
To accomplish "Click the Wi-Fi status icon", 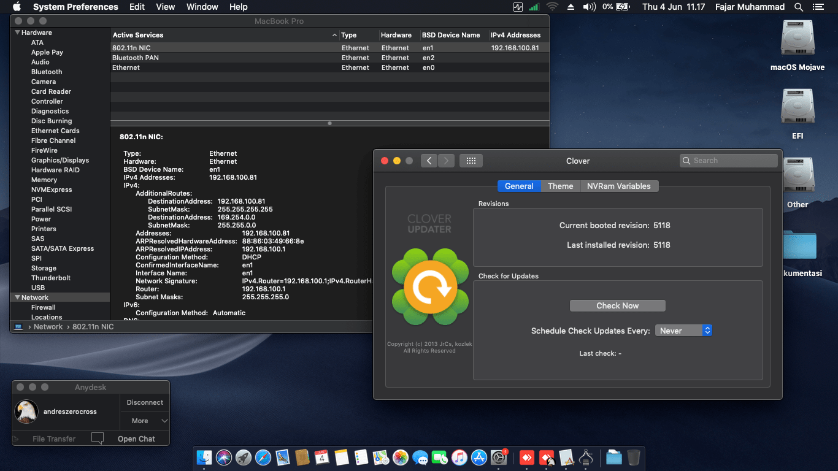I will (552, 7).
